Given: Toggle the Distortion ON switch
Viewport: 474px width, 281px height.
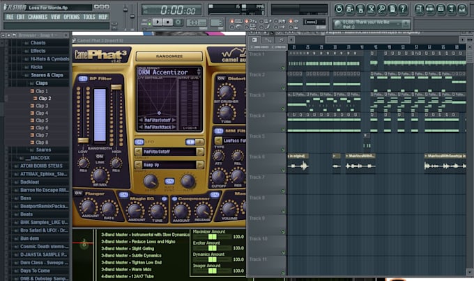Looking at the screenshot, I should click(x=221, y=79).
